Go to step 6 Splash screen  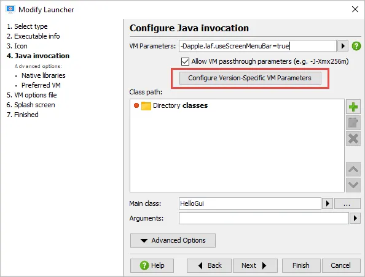coord(31,105)
